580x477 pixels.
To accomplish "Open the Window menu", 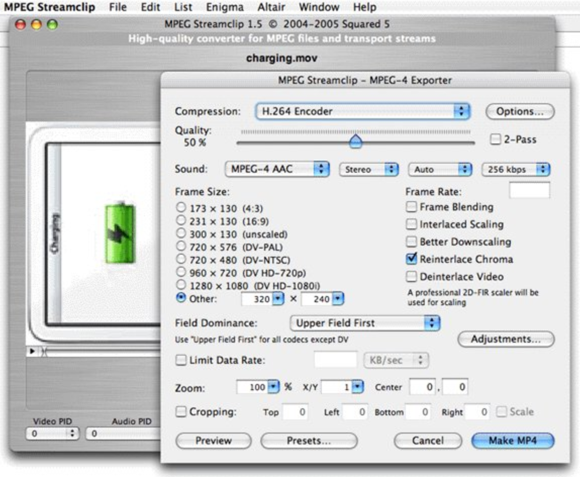I will (319, 7).
